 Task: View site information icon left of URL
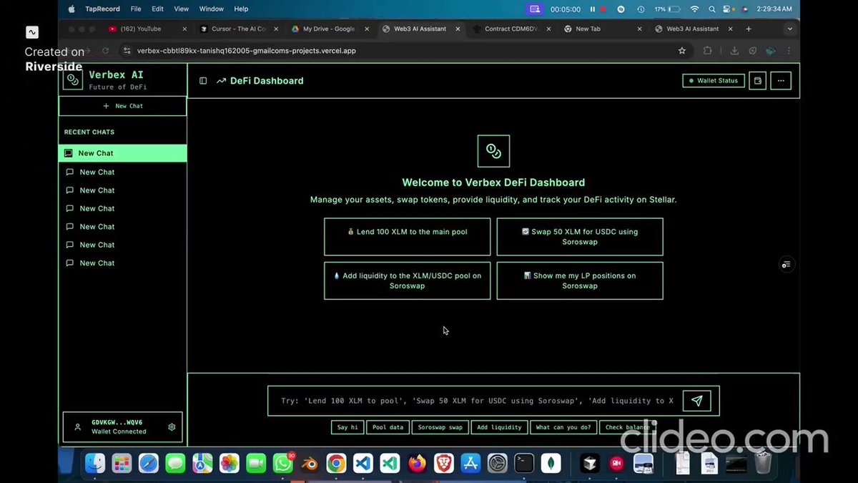tap(127, 51)
